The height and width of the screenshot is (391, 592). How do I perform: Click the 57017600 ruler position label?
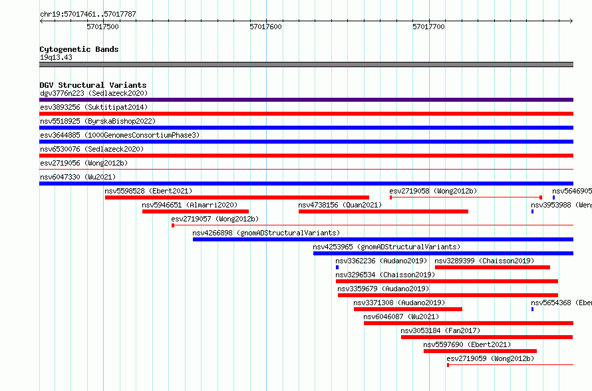pos(266,27)
